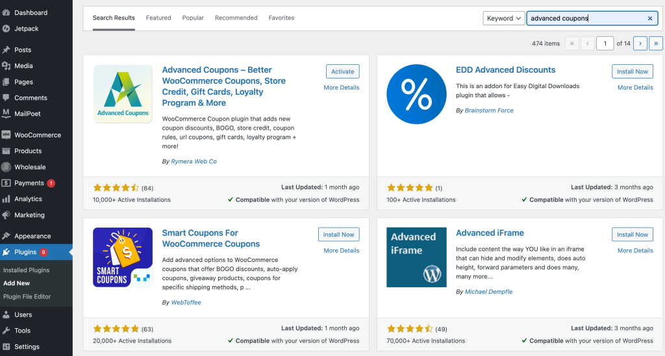Click the Plugins update count badge

pyautogui.click(x=44, y=252)
